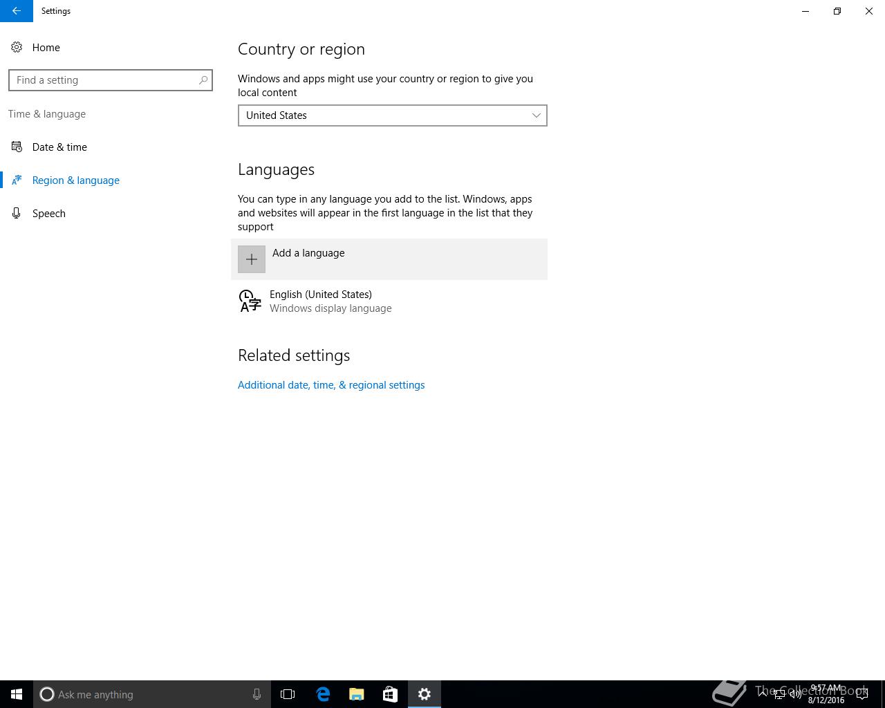This screenshot has width=885, height=708.
Task: Minimize the Settings window
Action: pos(805,11)
